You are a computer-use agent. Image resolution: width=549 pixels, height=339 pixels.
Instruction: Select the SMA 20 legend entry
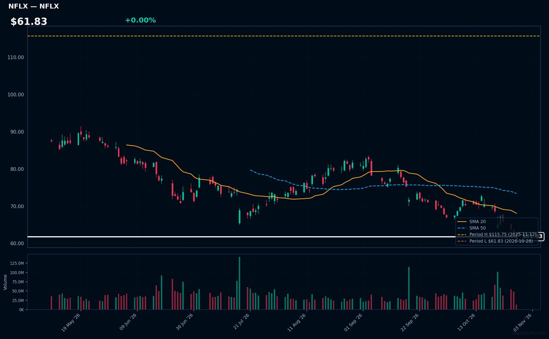pyautogui.click(x=471, y=222)
